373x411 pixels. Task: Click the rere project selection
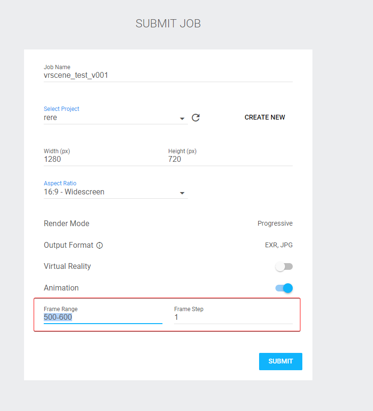(50, 118)
